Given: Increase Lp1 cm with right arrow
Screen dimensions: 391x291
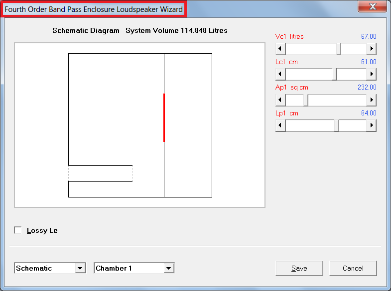Looking at the screenshot, I should (371, 125).
